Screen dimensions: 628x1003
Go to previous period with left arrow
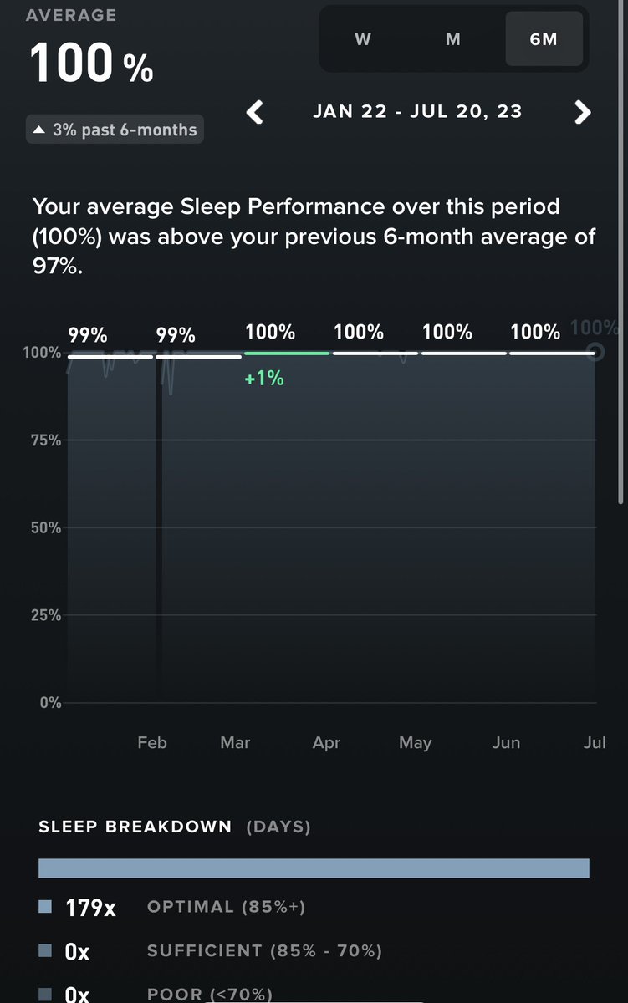[x=255, y=112]
